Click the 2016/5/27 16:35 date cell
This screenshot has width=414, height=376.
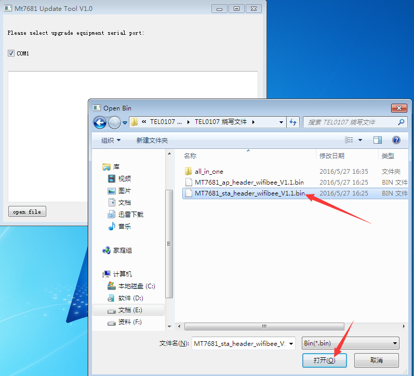pos(343,172)
